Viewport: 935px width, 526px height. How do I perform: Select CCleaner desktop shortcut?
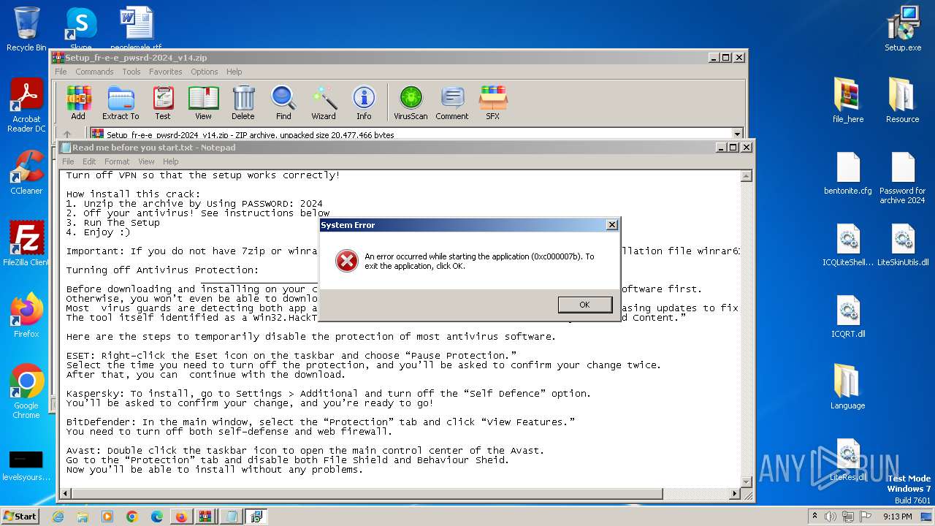26,172
